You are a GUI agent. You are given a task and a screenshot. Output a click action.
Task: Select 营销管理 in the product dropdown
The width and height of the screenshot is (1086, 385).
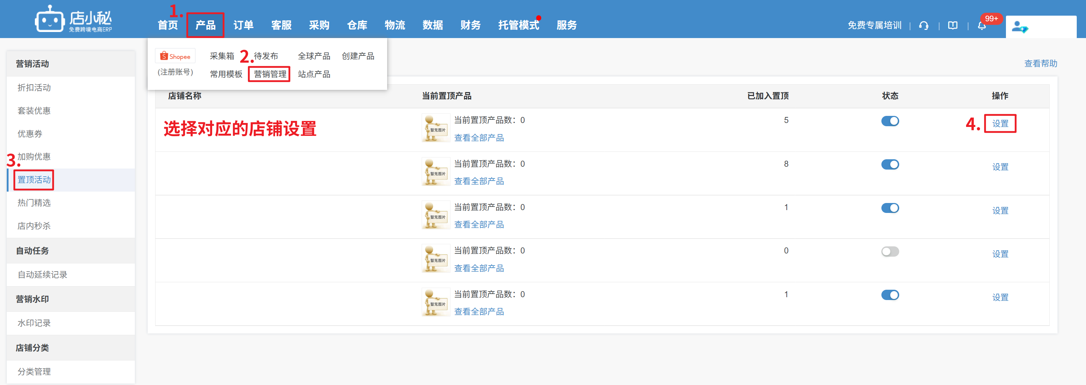tap(270, 74)
